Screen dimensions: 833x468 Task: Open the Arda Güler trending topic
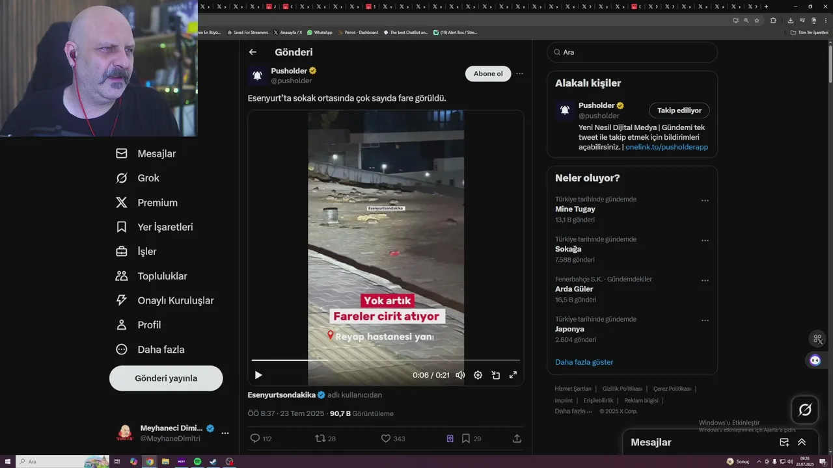(x=574, y=289)
